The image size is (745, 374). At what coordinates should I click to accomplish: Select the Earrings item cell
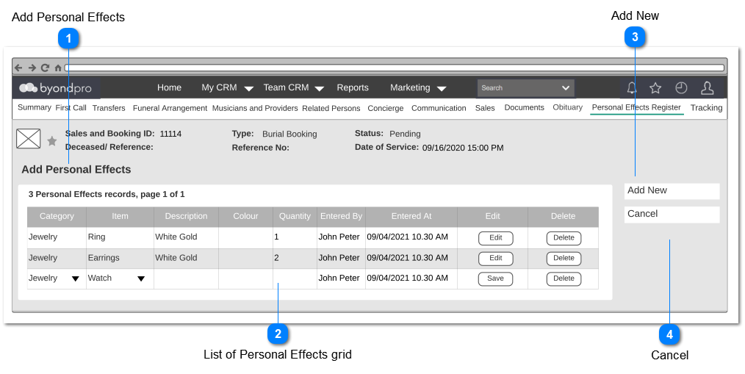click(x=120, y=259)
